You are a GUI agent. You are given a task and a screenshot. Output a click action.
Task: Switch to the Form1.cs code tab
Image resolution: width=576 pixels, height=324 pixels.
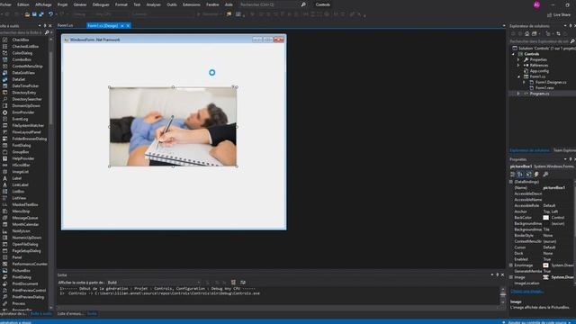pos(65,26)
